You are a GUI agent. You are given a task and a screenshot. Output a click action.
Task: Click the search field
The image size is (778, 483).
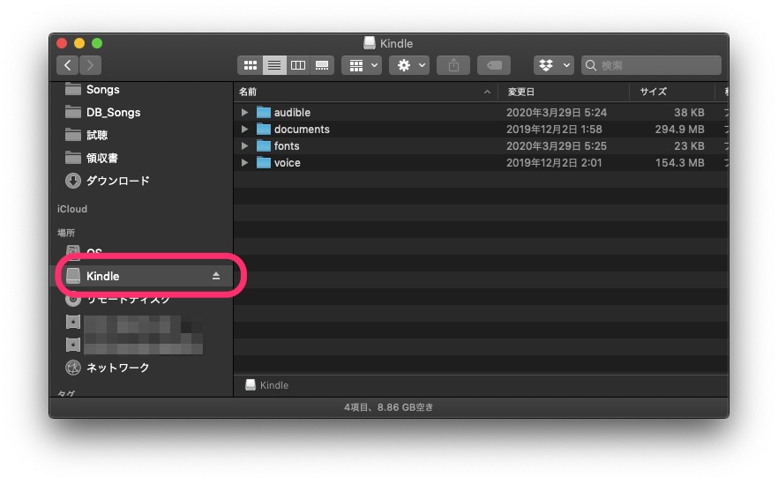pyautogui.click(x=651, y=65)
